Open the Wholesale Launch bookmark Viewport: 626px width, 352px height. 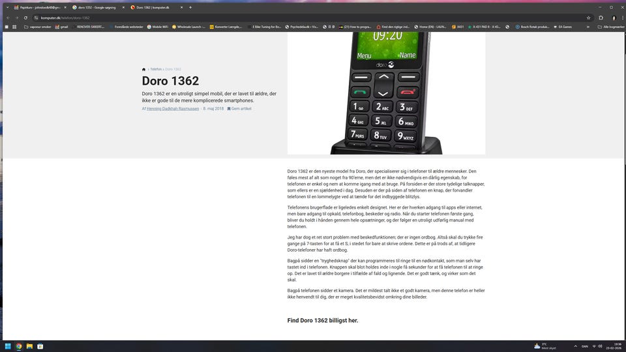pyautogui.click(x=188, y=27)
